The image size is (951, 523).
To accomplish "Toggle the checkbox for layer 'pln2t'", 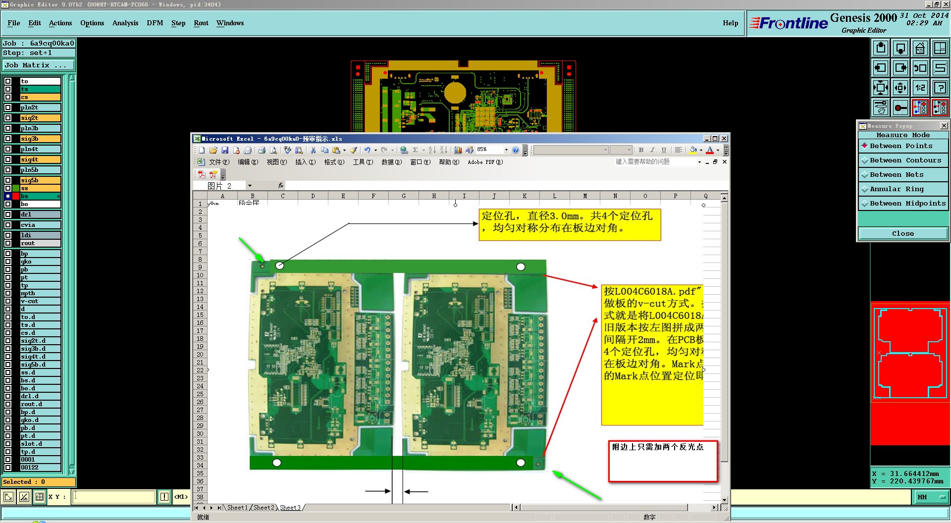I will tap(8, 107).
